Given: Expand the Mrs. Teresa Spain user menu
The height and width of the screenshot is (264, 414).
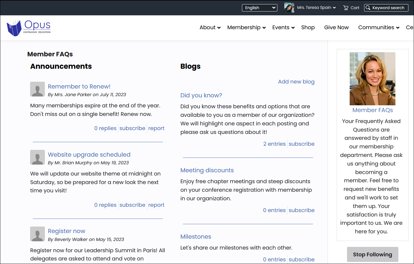Looking at the screenshot, I should 316,8.
